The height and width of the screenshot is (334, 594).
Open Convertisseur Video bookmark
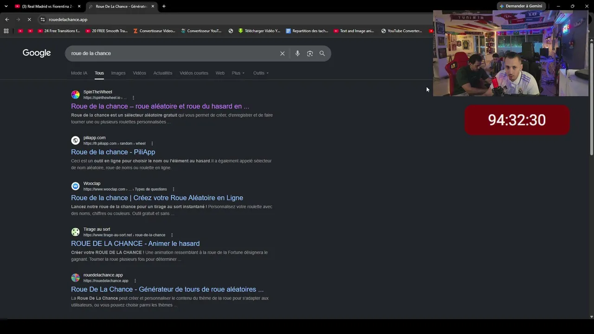154,31
